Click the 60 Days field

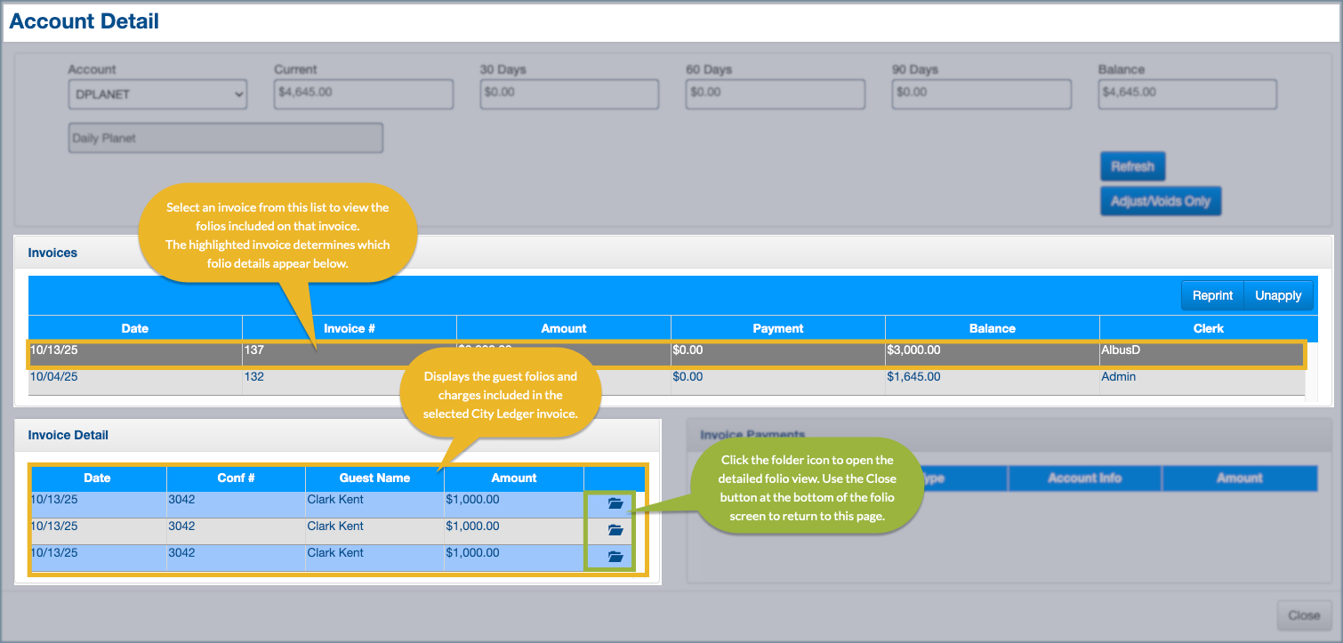(x=775, y=92)
